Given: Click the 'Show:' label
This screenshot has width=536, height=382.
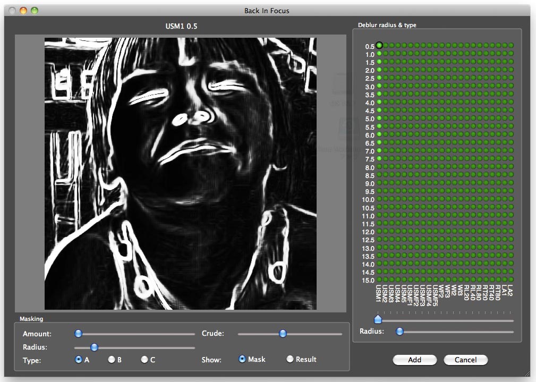Looking at the screenshot, I should click(211, 360).
